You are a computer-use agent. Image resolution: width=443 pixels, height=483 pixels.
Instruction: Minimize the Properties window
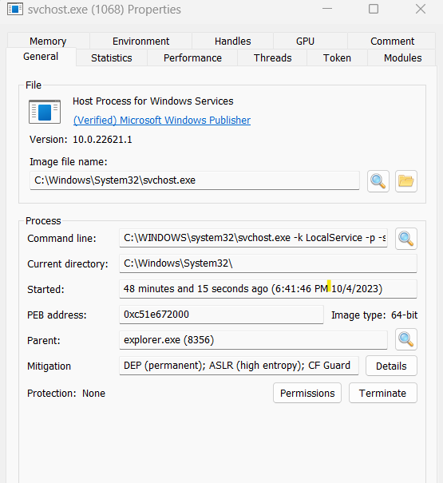tap(327, 9)
